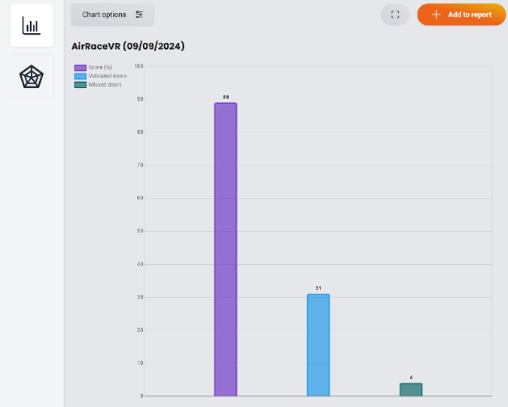
Task: Select the small teal Missed doors bar
Action: tap(411, 390)
